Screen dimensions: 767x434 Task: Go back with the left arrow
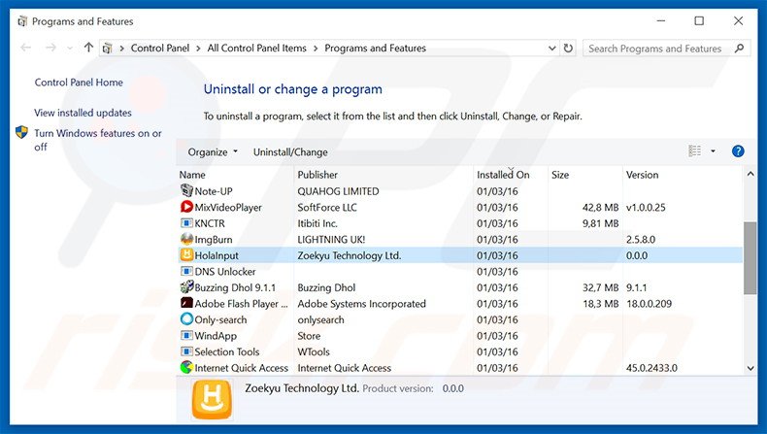click(25, 48)
